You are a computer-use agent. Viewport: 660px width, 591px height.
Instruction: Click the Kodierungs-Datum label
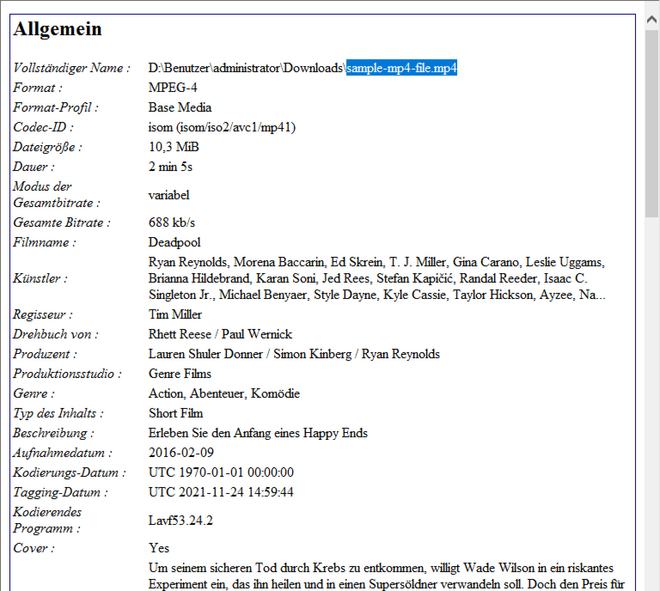(x=70, y=472)
